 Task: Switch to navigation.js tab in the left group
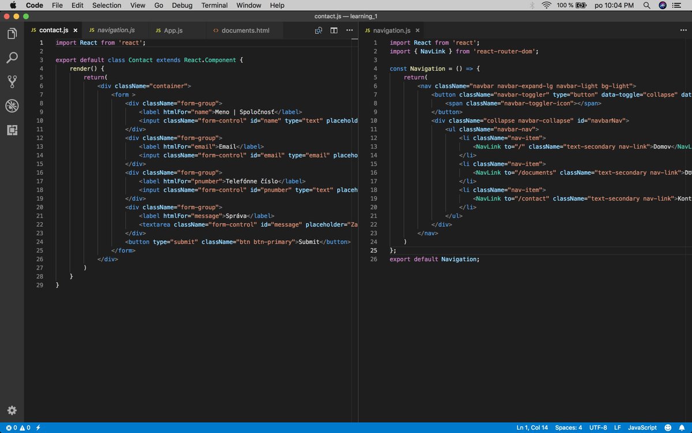[116, 31]
